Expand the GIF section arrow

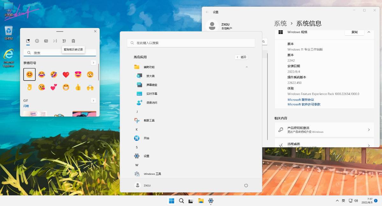(94, 101)
